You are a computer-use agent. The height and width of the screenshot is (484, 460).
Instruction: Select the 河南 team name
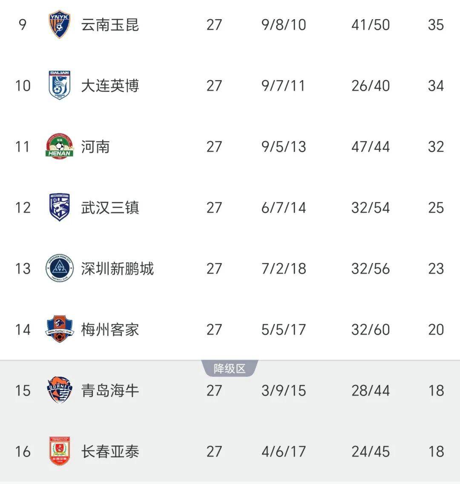[96, 147]
